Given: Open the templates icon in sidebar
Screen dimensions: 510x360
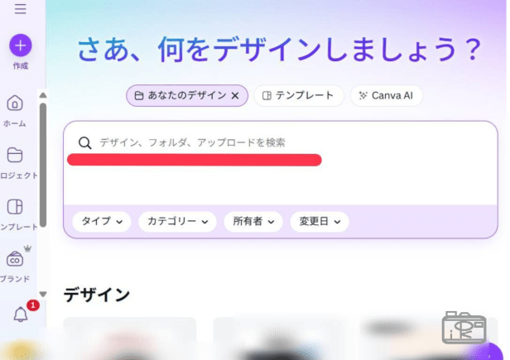Looking at the screenshot, I should [x=15, y=207].
